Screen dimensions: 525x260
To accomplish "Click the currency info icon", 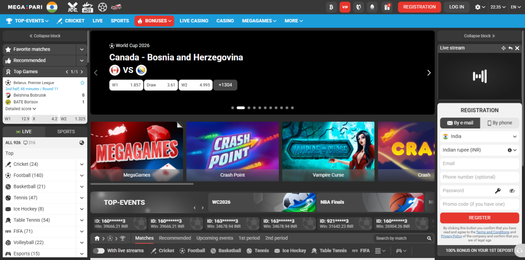I will 510,150.
